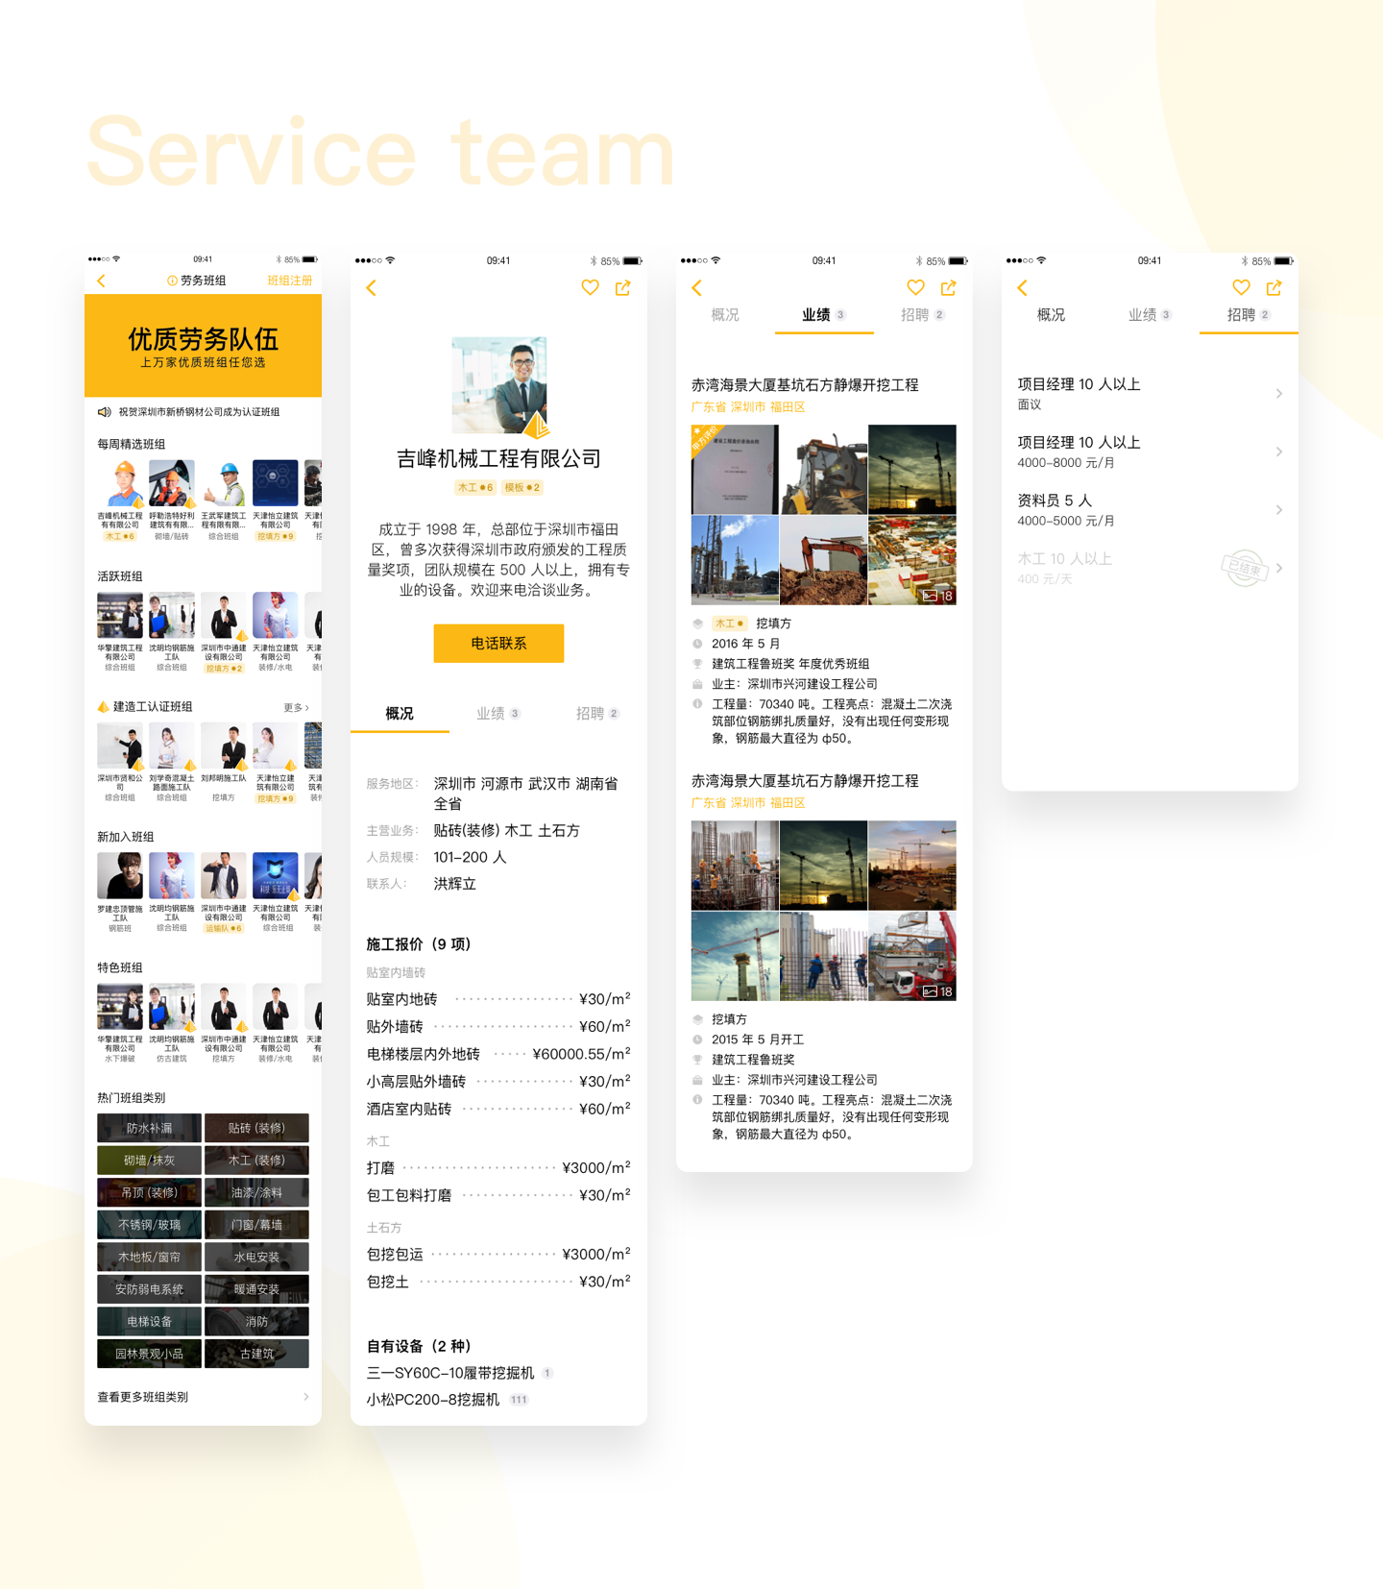This screenshot has height=1589, width=1383.
Task: Open 吉峰机械工程 thumbnail in 每周精选班组
Action: [x=120, y=485]
